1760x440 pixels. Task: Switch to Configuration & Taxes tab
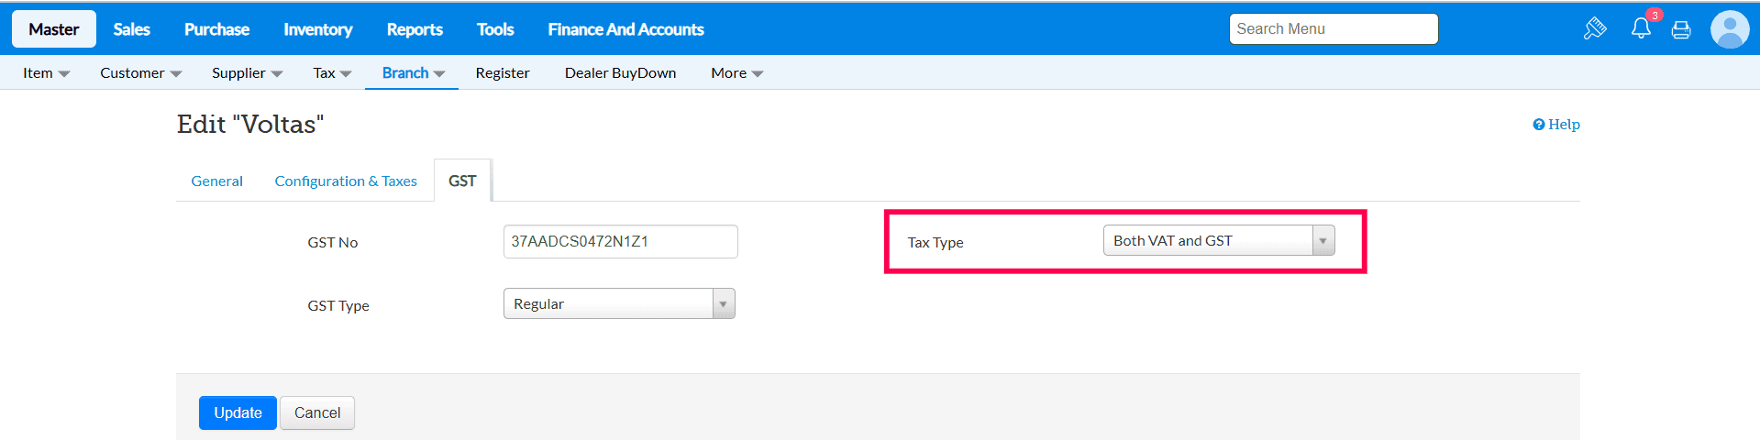[x=346, y=181]
